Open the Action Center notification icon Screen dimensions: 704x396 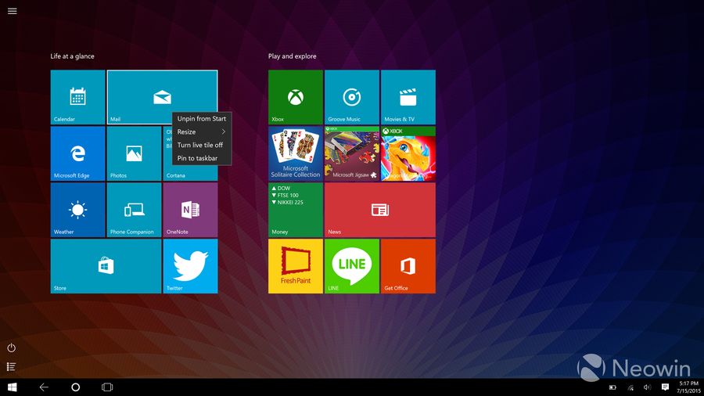665,387
